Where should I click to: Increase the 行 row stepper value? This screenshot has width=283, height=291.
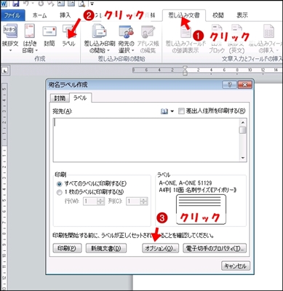click(x=100, y=199)
